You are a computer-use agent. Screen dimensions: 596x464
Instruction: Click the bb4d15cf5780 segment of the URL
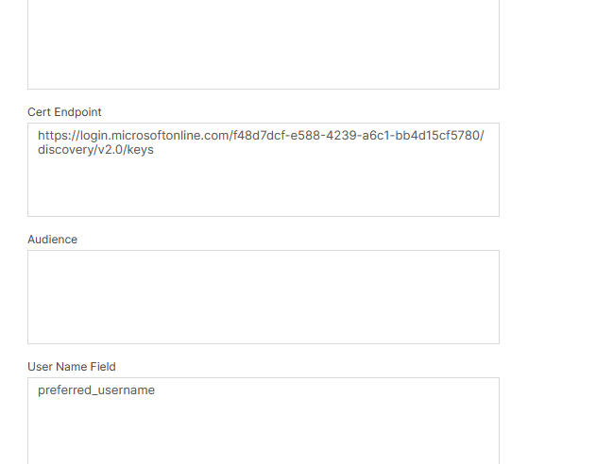point(441,136)
